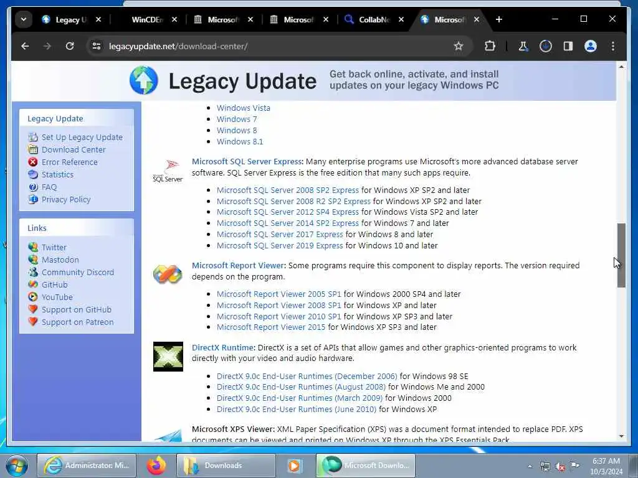
Task: Bookmark this page with the star
Action: point(459,46)
